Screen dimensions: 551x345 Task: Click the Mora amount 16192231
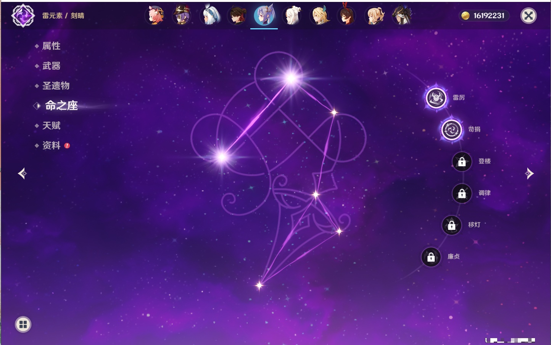pyautogui.click(x=489, y=16)
